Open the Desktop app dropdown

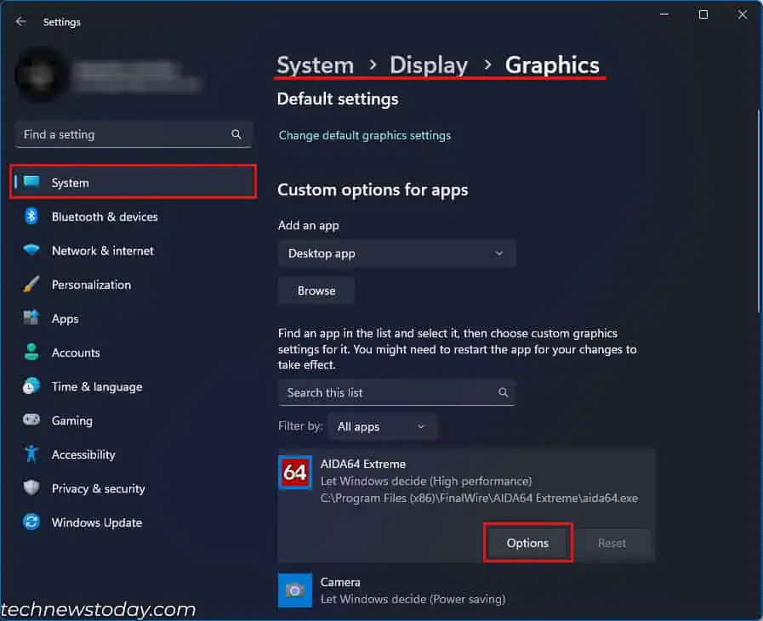[x=396, y=253]
